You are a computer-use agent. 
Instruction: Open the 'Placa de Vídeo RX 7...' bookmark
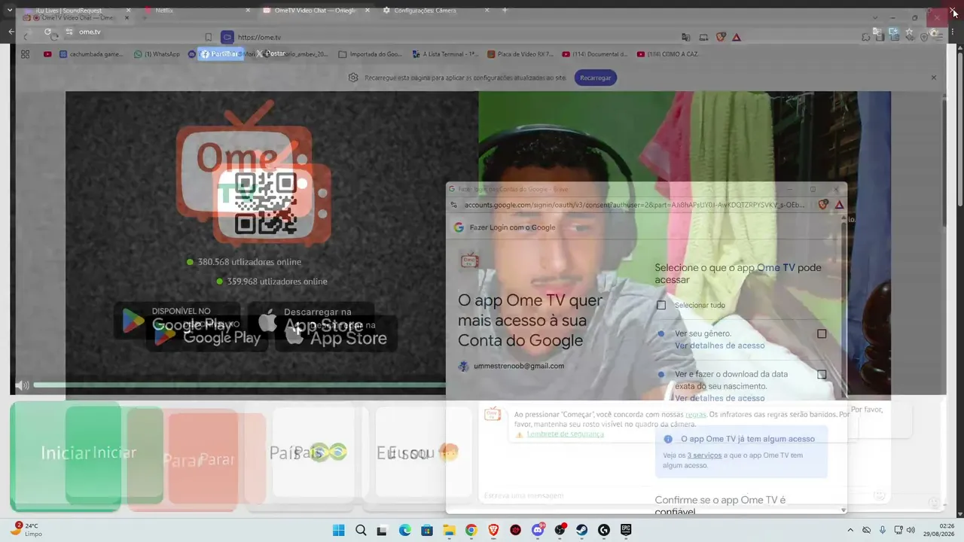pyautogui.click(x=520, y=54)
